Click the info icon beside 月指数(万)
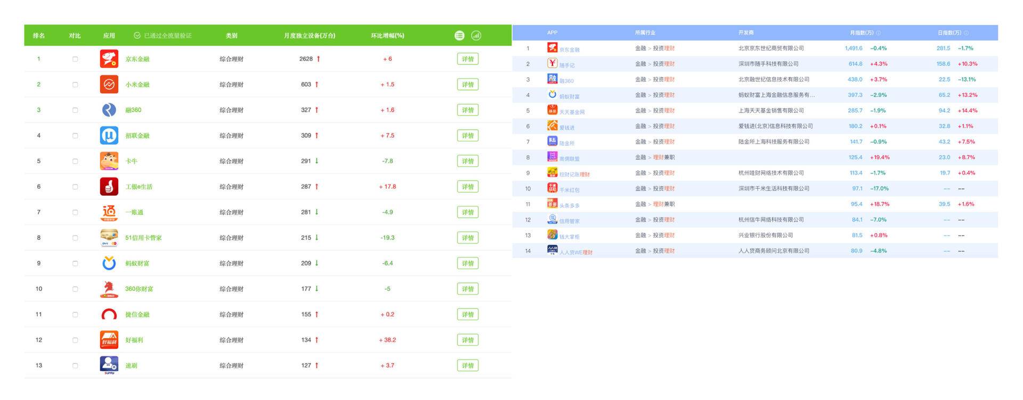 tap(879, 33)
